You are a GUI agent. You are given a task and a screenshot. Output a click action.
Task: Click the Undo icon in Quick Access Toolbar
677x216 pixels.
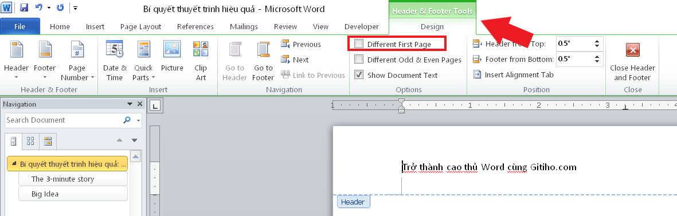pos(39,8)
